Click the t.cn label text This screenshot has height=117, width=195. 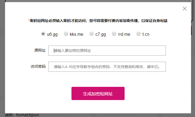[x=146, y=34]
